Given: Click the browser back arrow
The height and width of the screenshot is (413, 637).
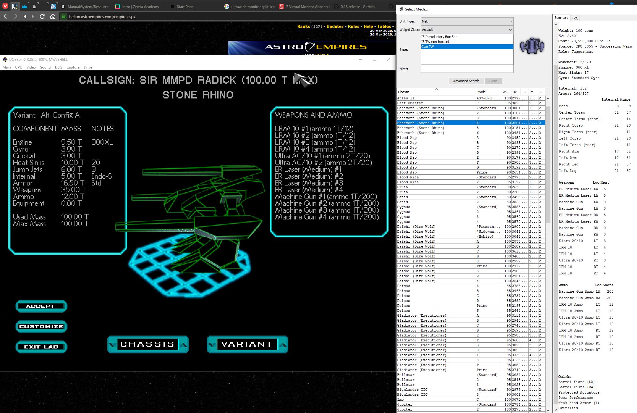Looking at the screenshot, I should pyautogui.click(x=5, y=17).
